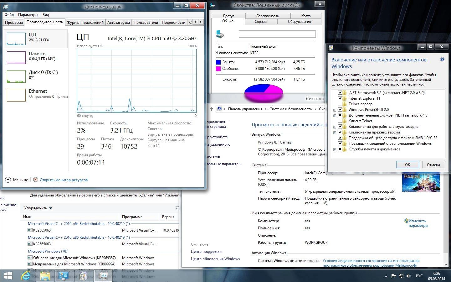Click KB999994 update item icon
This screenshot has width=451, height=282.
30,264
